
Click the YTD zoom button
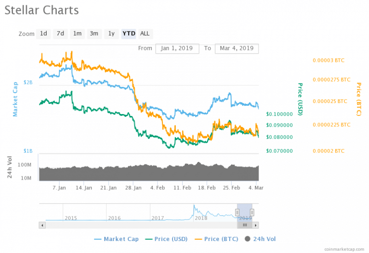[x=129, y=34]
